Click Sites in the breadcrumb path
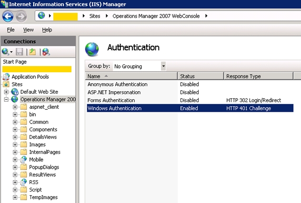 click(x=95, y=16)
